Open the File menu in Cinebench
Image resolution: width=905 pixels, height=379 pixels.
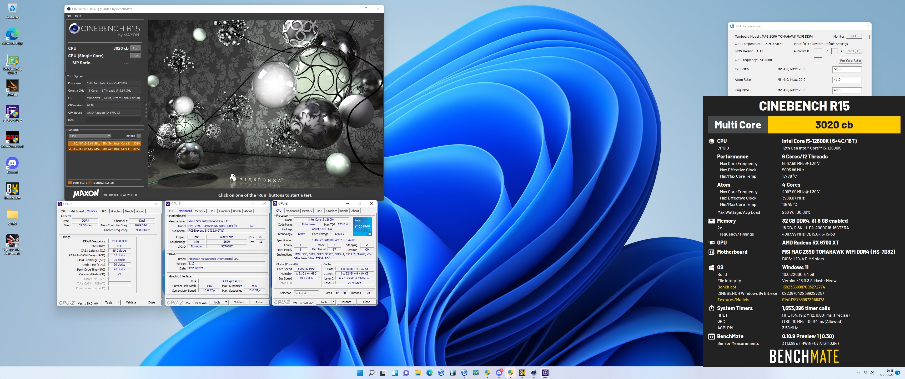click(69, 16)
